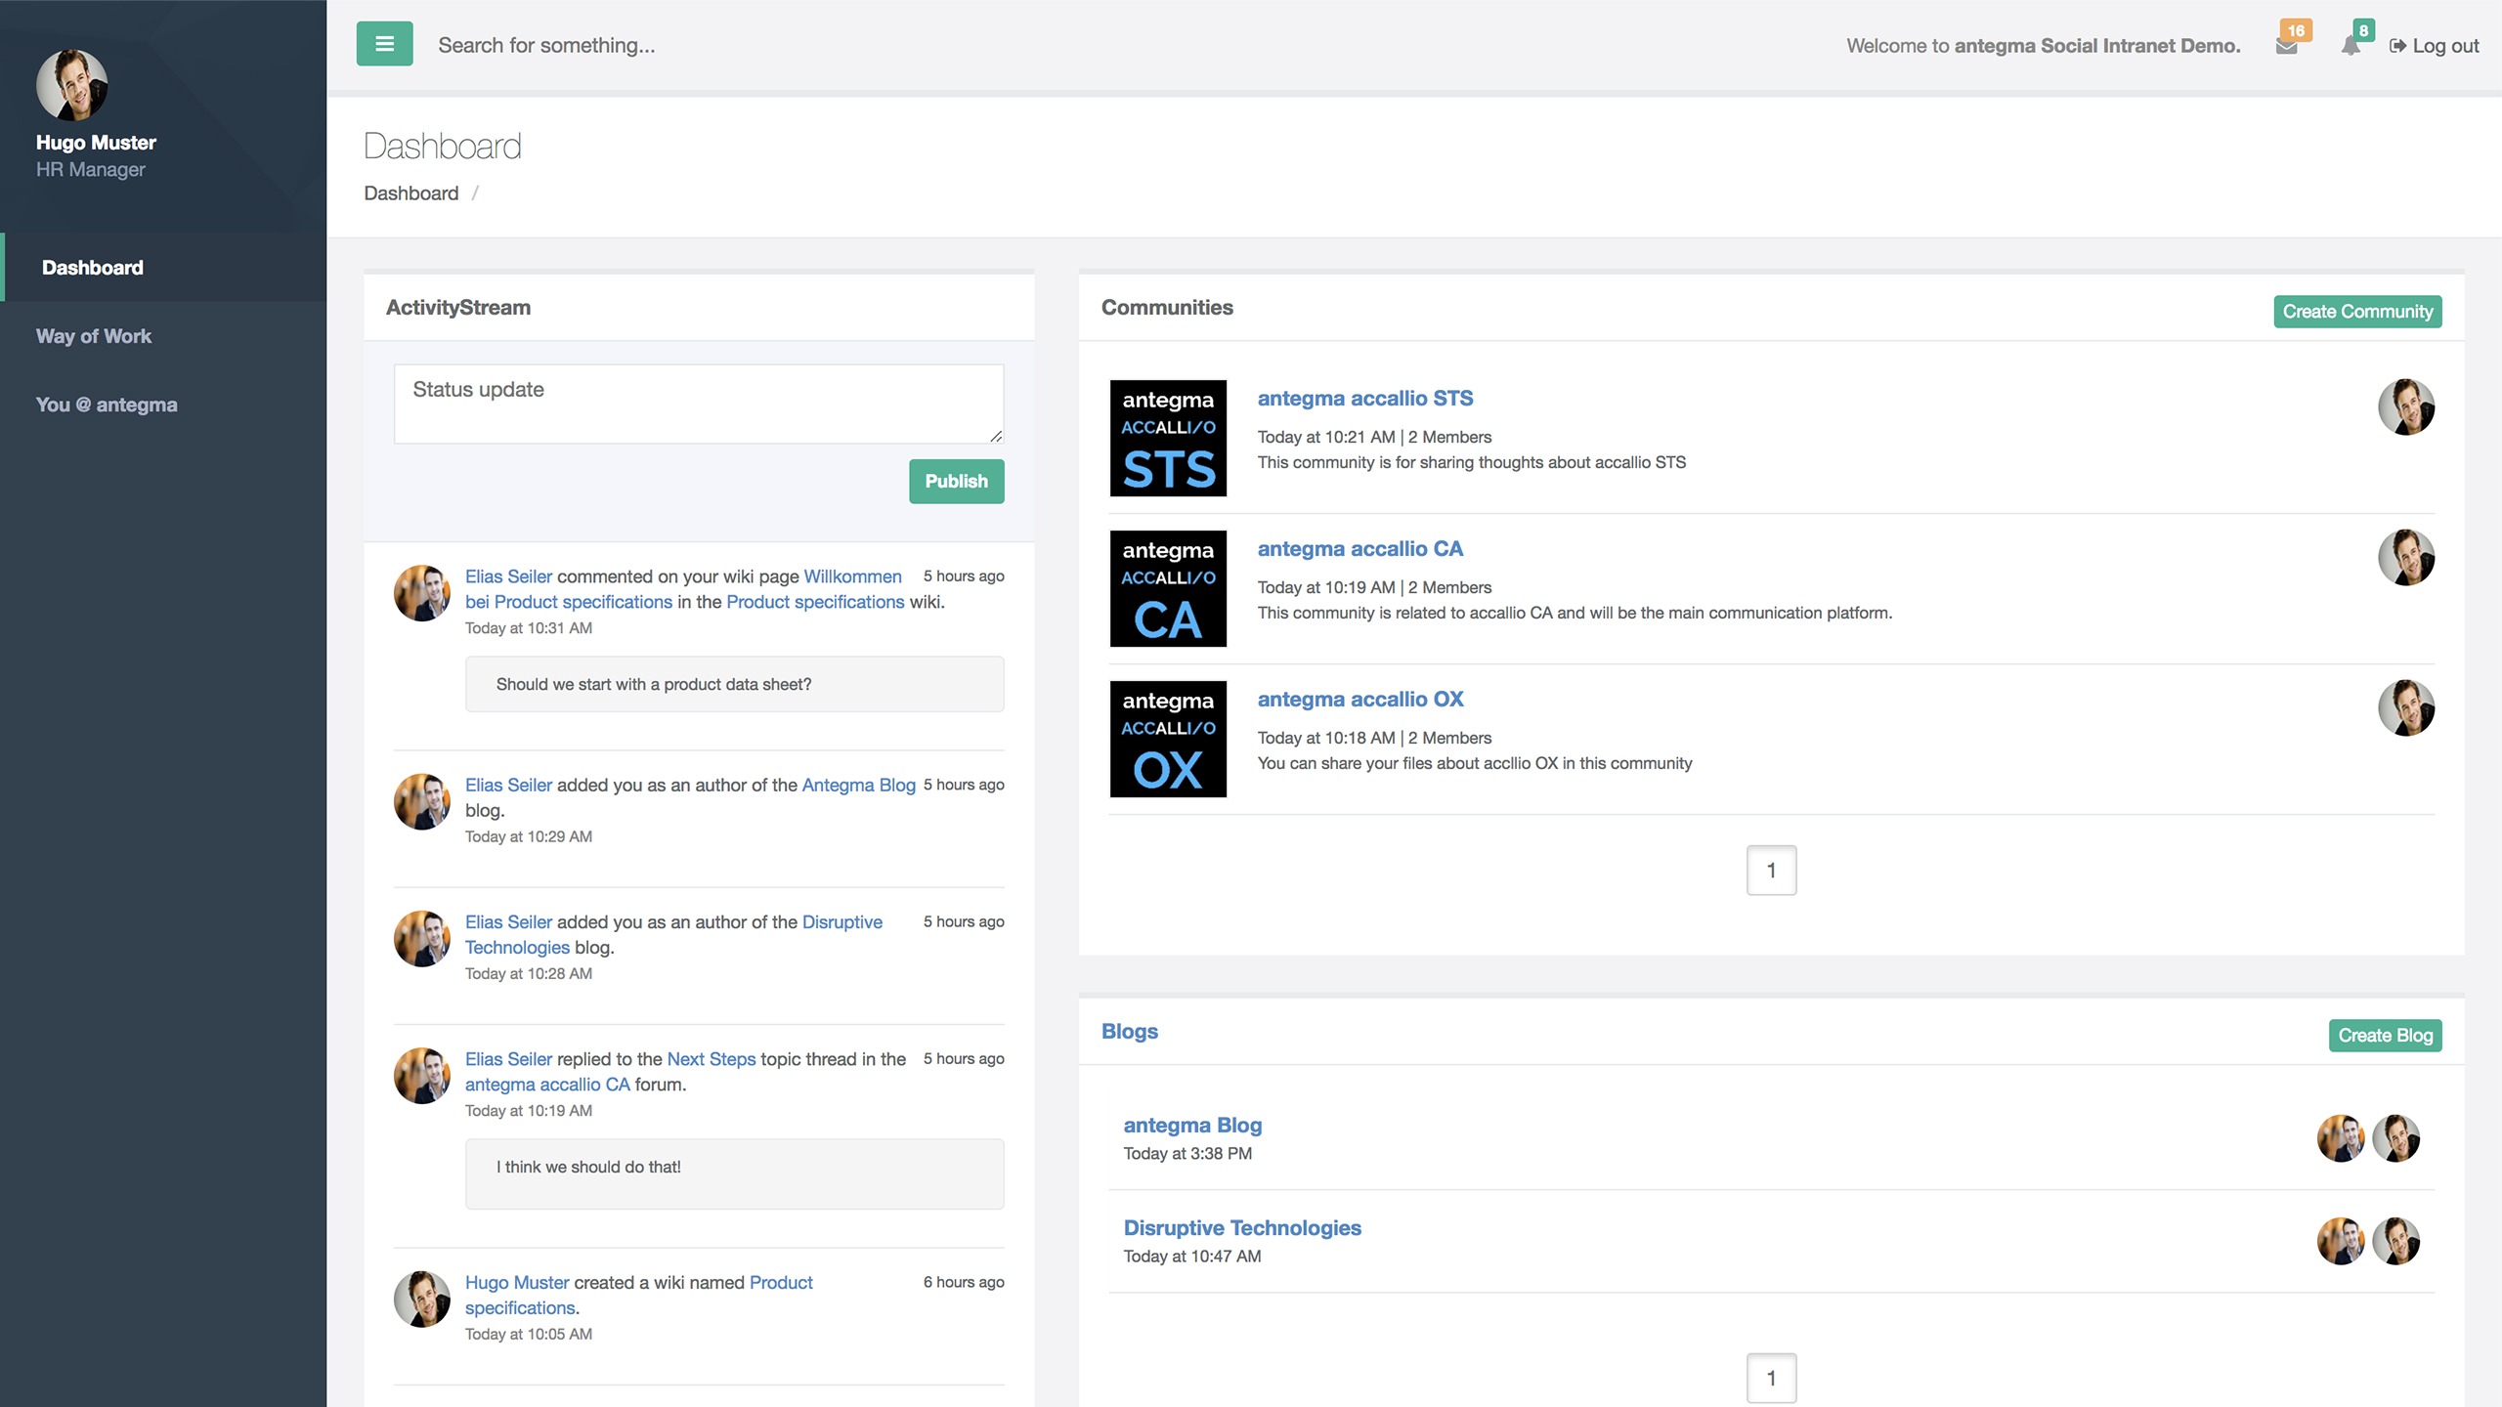
Task: Click the Blogs panel heading link
Action: tap(1130, 1032)
